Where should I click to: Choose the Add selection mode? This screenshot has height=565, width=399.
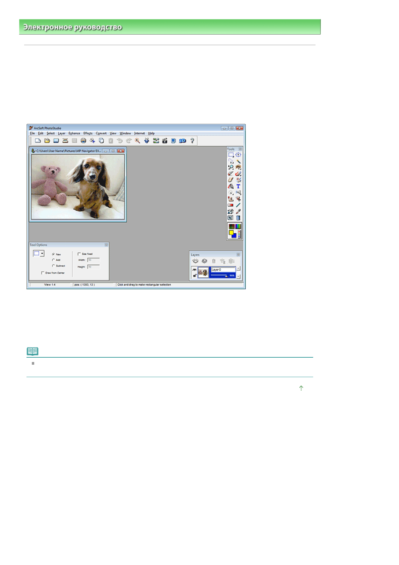53,260
